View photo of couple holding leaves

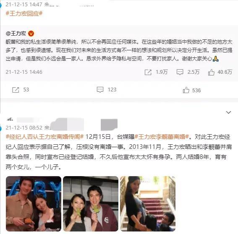[x=91, y=204]
